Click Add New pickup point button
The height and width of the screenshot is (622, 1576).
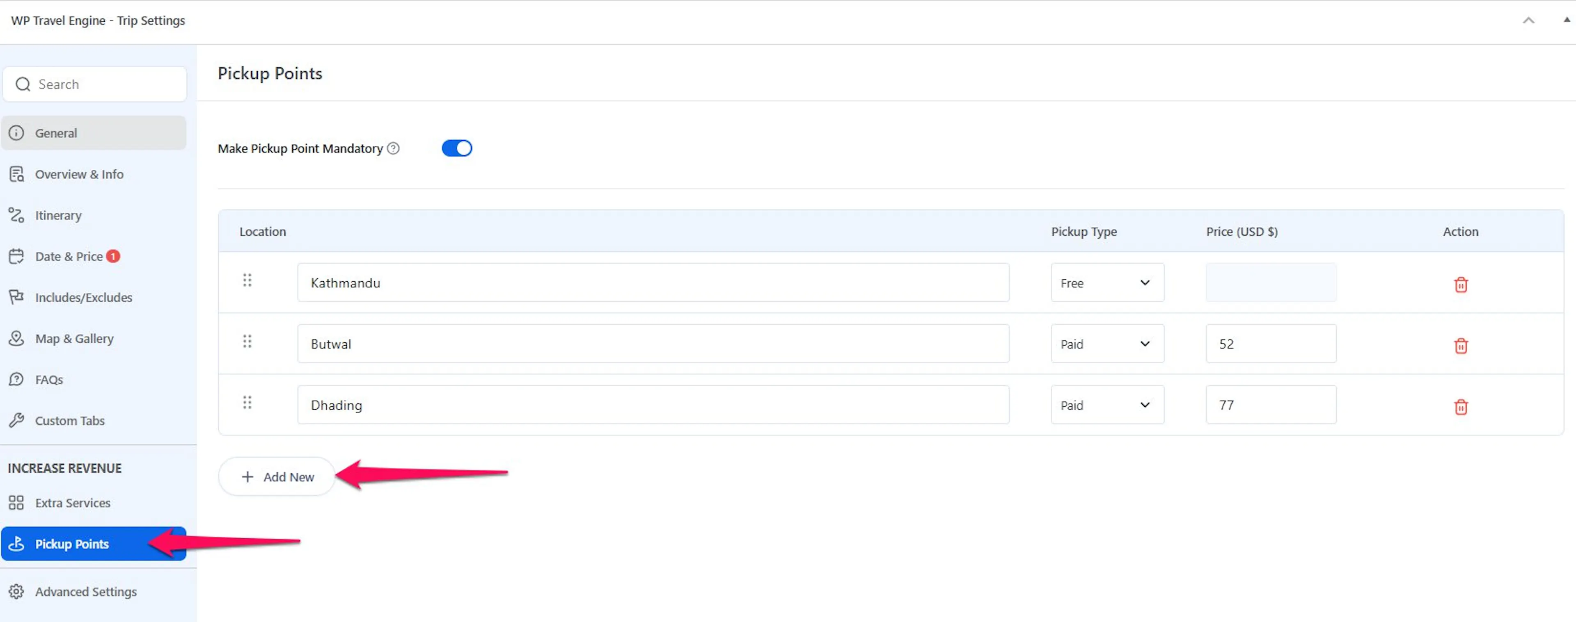(277, 476)
